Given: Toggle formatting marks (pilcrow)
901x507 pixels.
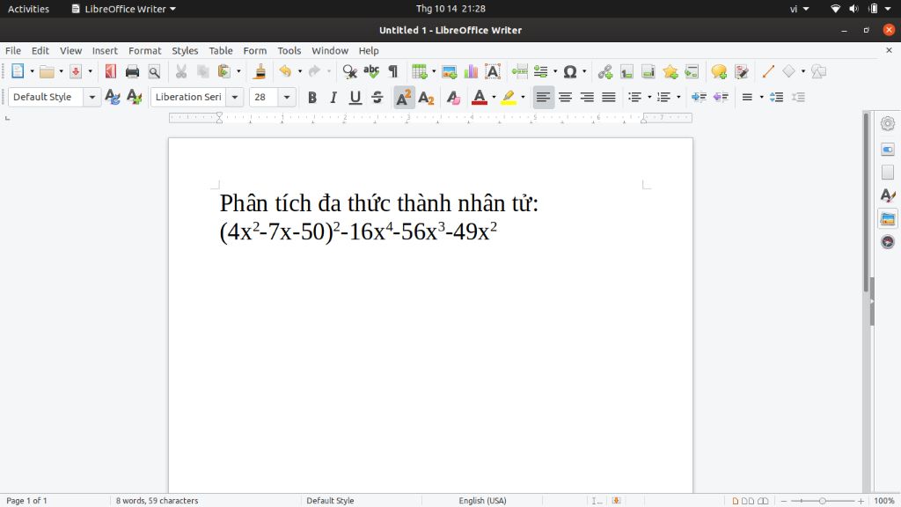Looking at the screenshot, I should [393, 71].
